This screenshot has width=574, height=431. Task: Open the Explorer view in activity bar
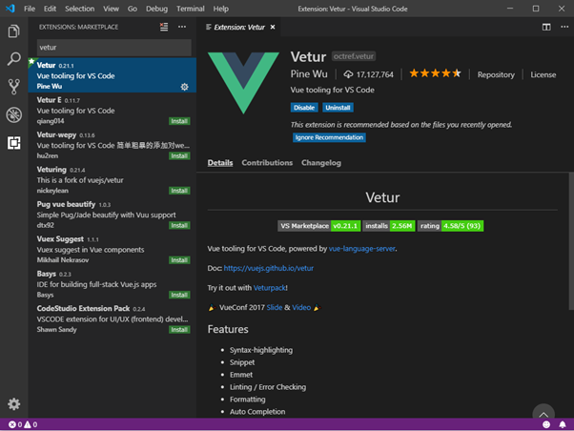[14, 31]
